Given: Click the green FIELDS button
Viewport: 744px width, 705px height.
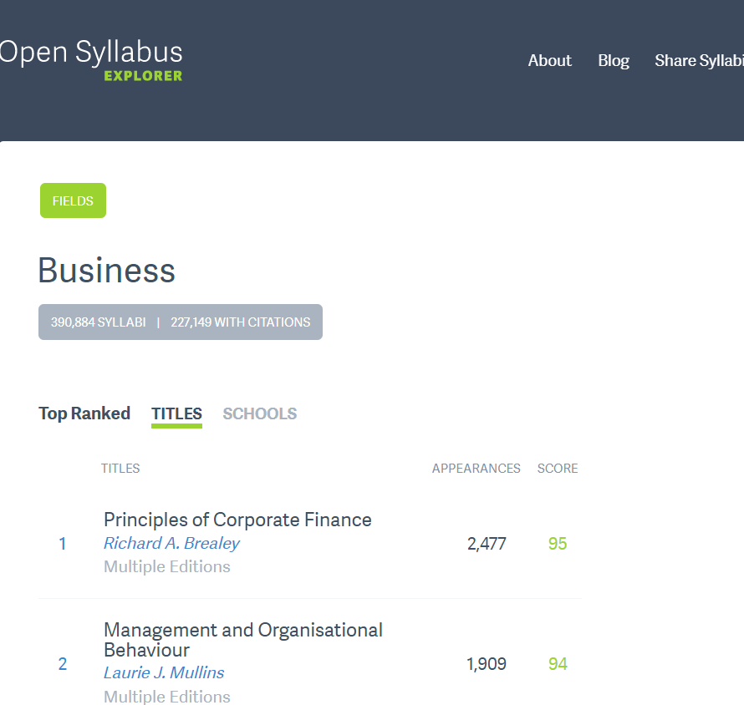Looking at the screenshot, I should point(73,200).
